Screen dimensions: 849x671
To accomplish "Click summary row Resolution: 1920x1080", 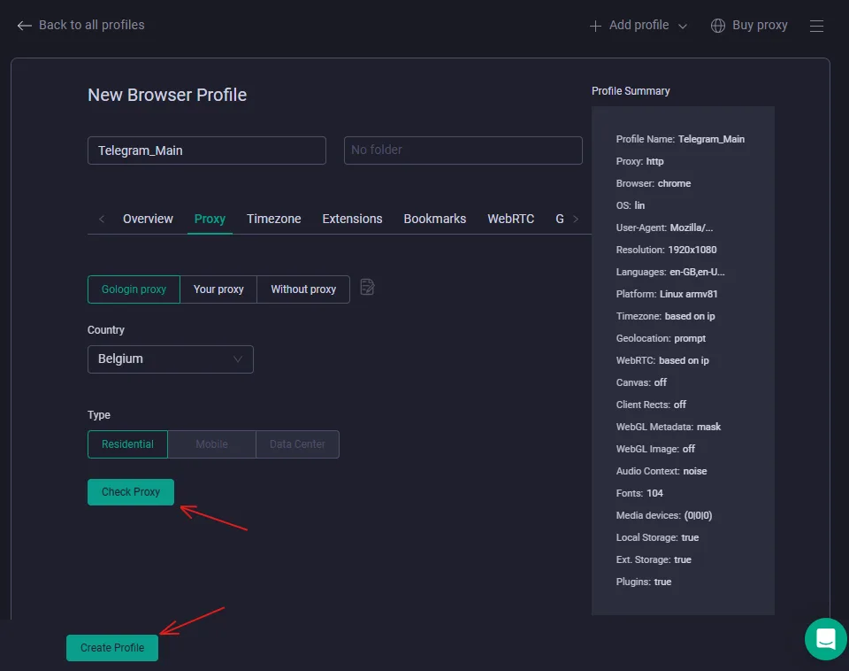I will pos(666,250).
